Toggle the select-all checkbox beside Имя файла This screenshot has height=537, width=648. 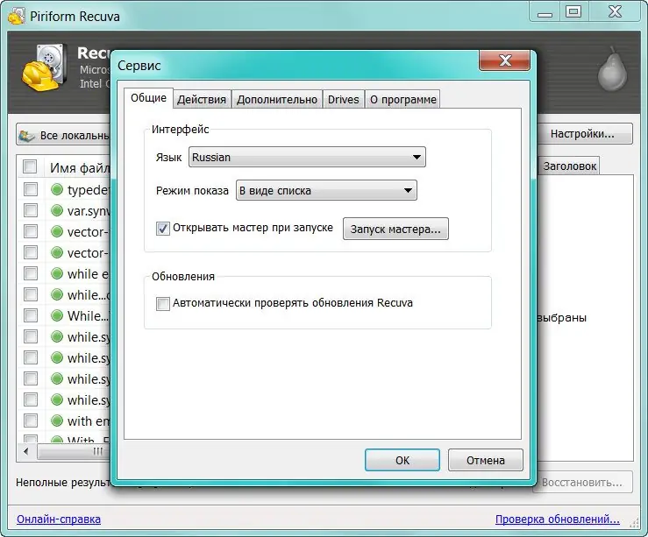tap(30, 166)
